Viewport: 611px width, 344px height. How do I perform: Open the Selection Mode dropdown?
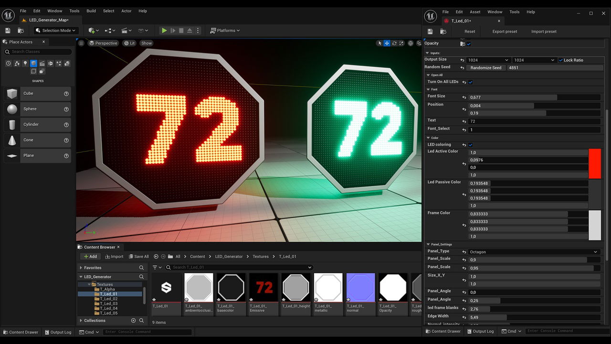(x=55, y=31)
